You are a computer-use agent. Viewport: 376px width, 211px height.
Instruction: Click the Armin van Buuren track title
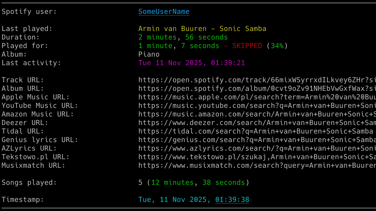202,29
